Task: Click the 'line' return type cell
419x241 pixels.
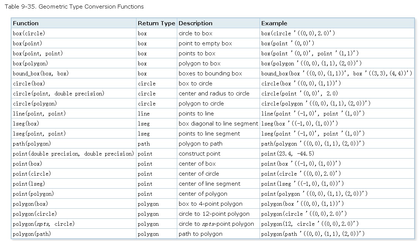Action: coord(144,114)
